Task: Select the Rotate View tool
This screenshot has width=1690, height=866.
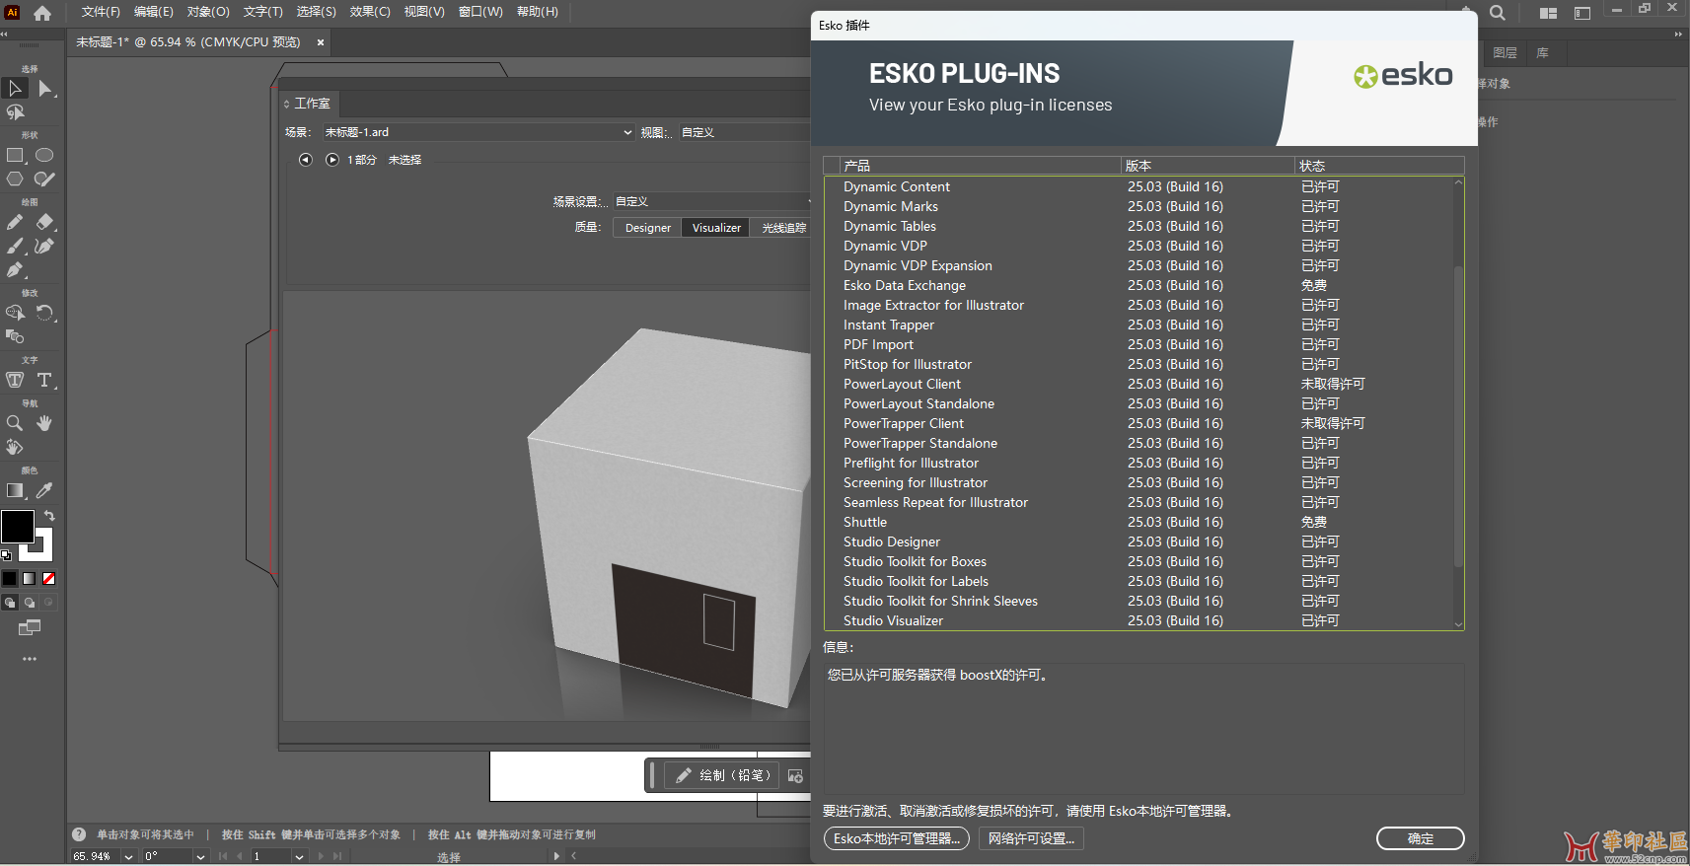Action: coord(15,447)
